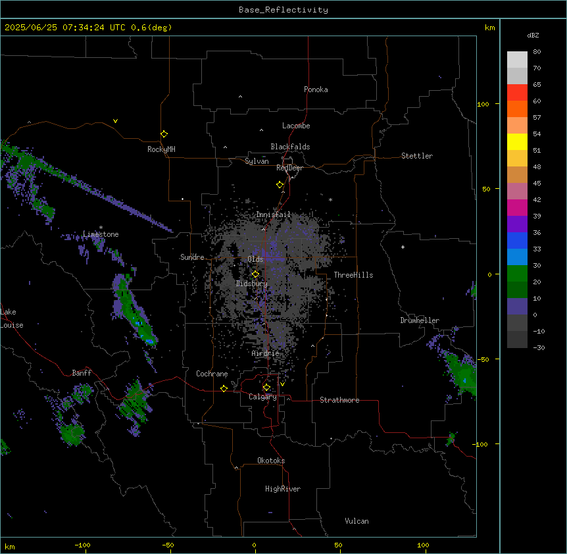Click the white asterisk above the Limestone label
This screenshot has width=567, height=554.
[x=101, y=228]
